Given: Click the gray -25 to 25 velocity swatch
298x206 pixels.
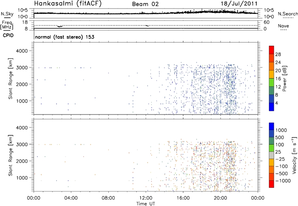Looking at the screenshot, I should (x=272, y=155).
